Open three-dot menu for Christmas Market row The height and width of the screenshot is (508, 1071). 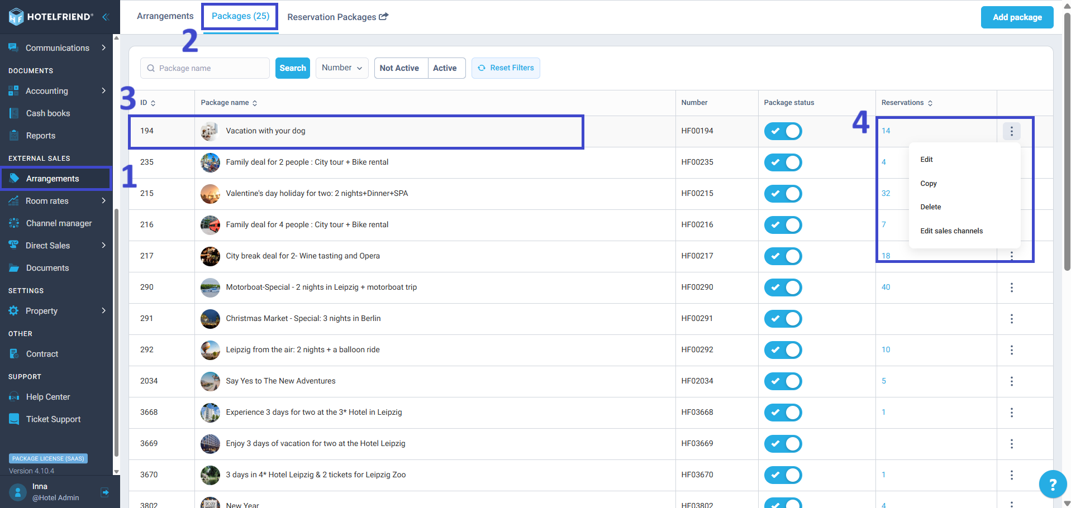[x=1012, y=319]
